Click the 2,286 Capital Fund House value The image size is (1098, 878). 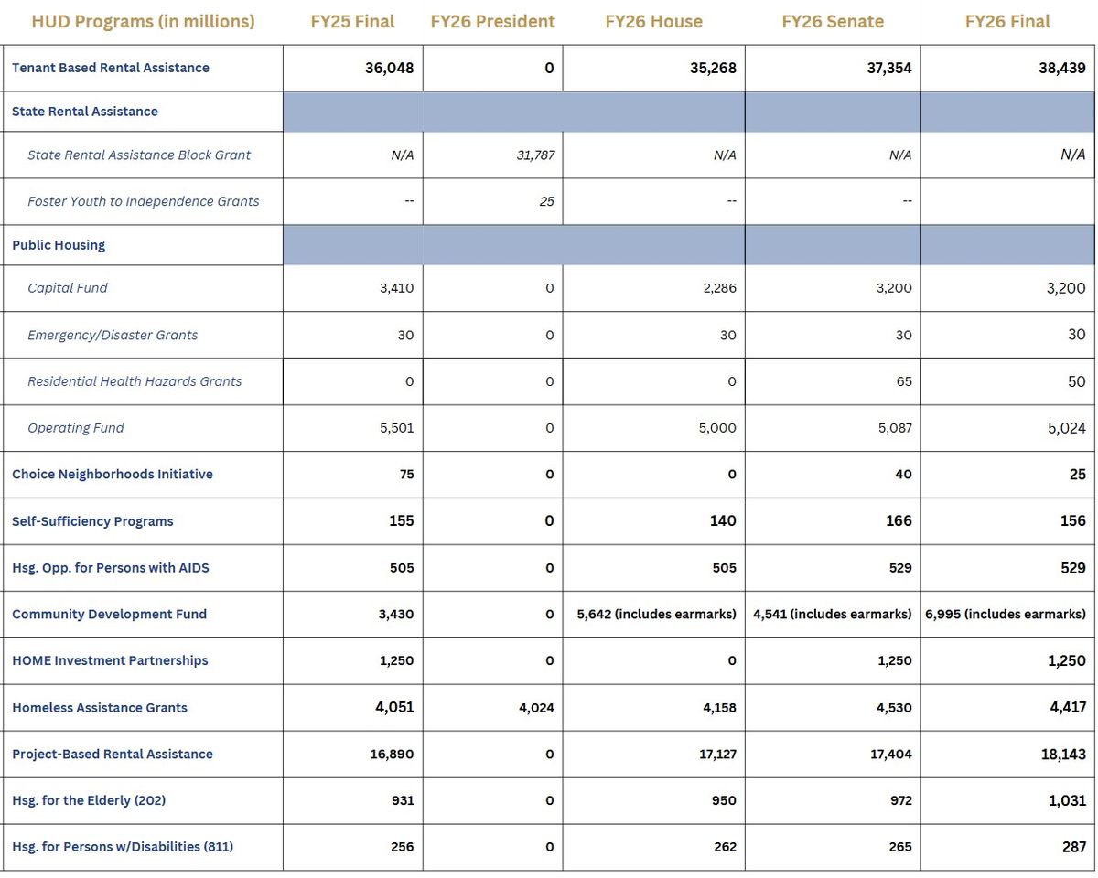tap(718, 288)
